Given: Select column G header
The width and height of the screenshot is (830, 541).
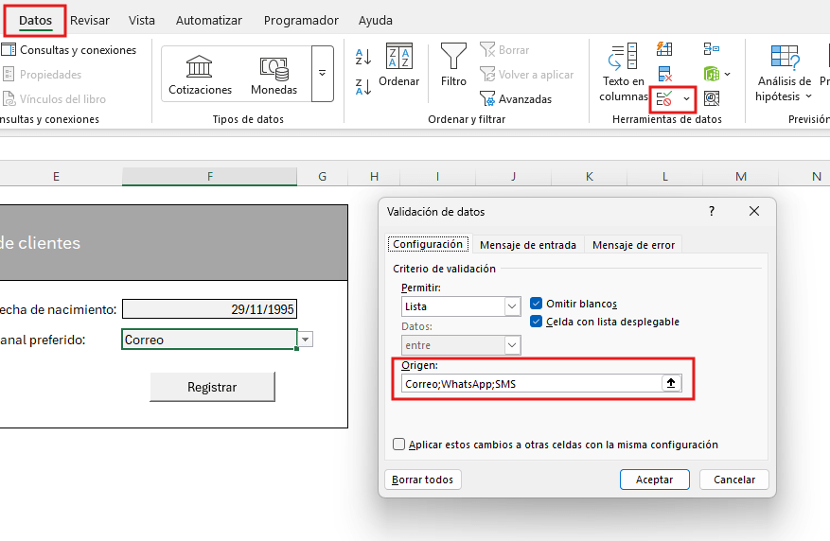Looking at the screenshot, I should point(323,176).
